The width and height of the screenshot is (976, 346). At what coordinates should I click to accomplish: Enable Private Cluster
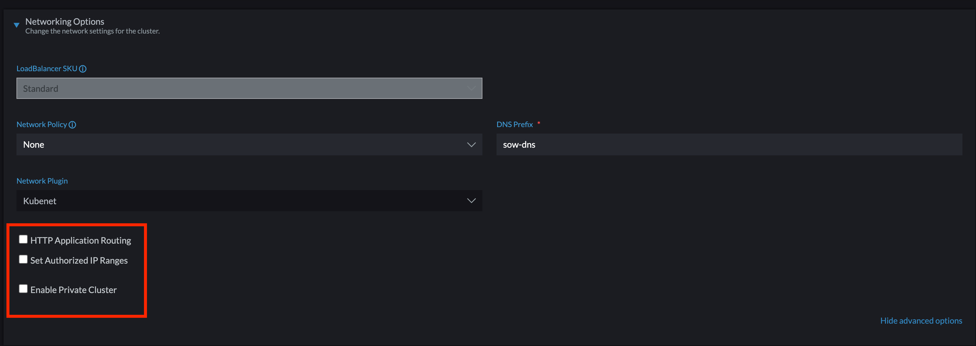coord(23,288)
